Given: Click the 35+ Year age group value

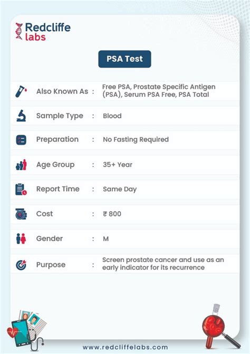Looking at the screenshot, I should [x=118, y=164].
